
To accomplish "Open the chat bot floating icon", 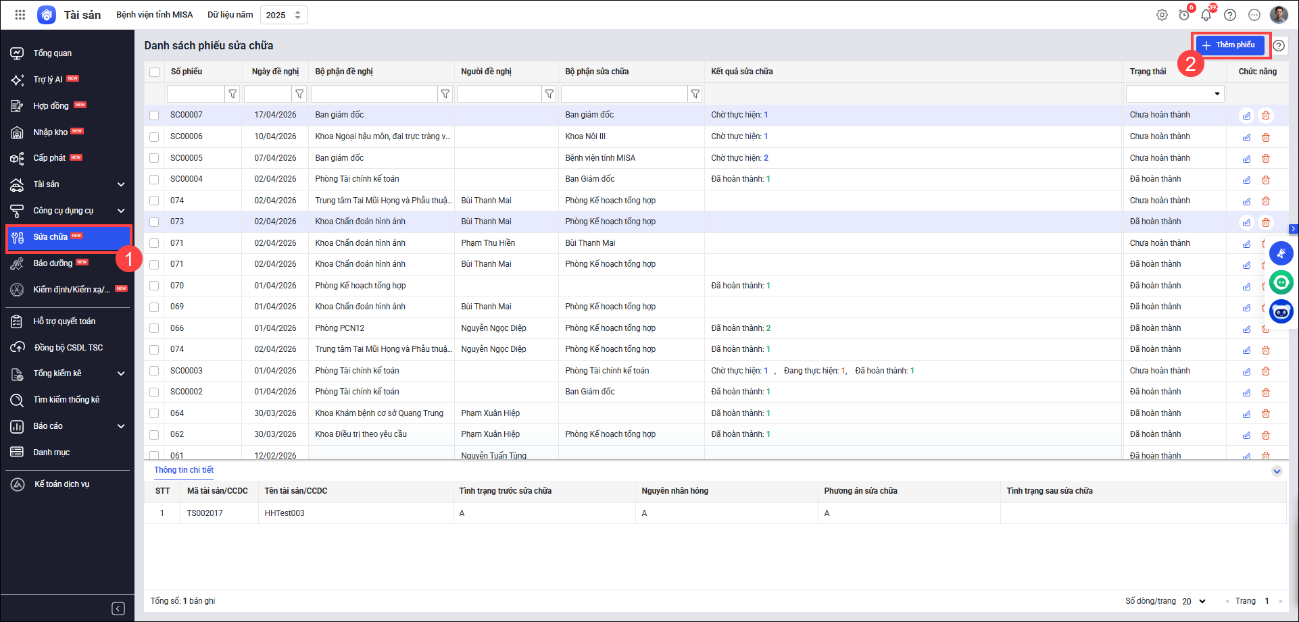I will [x=1281, y=311].
